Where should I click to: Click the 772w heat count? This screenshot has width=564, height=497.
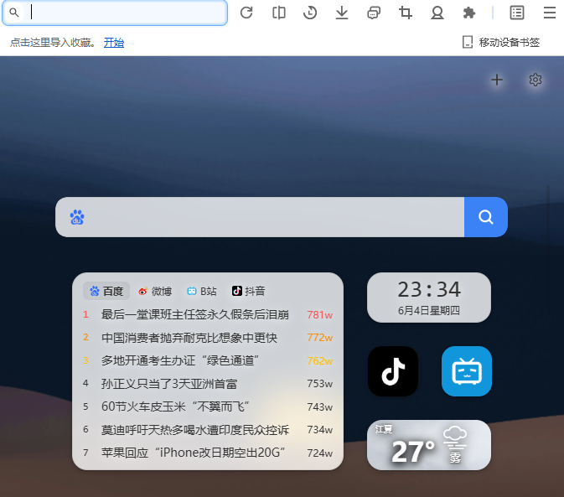pyautogui.click(x=320, y=338)
